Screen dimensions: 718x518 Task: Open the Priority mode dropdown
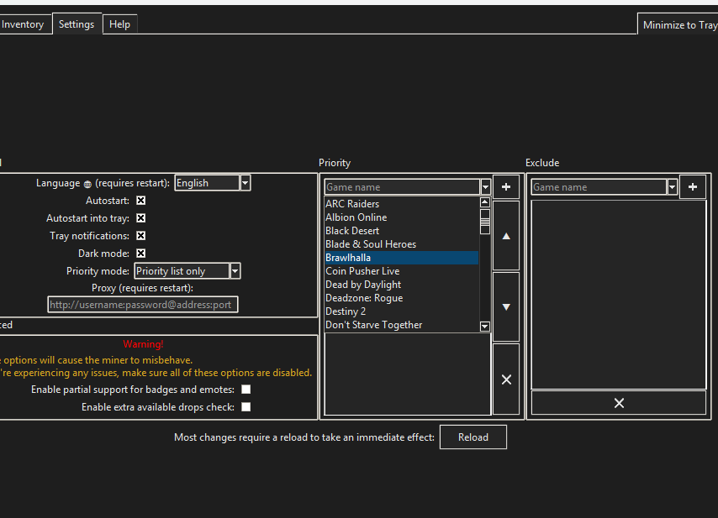(235, 271)
